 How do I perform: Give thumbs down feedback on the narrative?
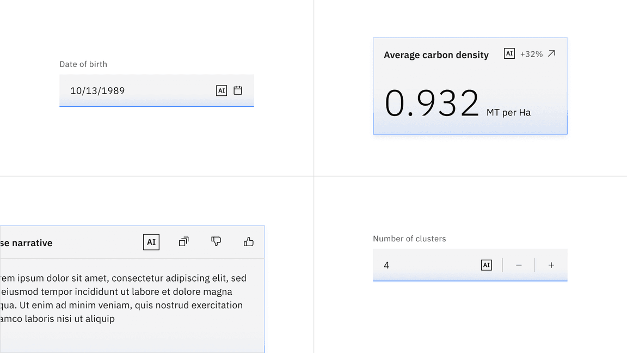click(216, 241)
